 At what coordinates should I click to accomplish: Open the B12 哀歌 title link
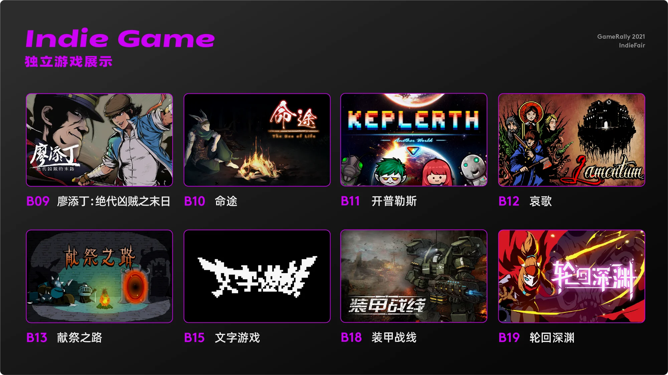[525, 201]
